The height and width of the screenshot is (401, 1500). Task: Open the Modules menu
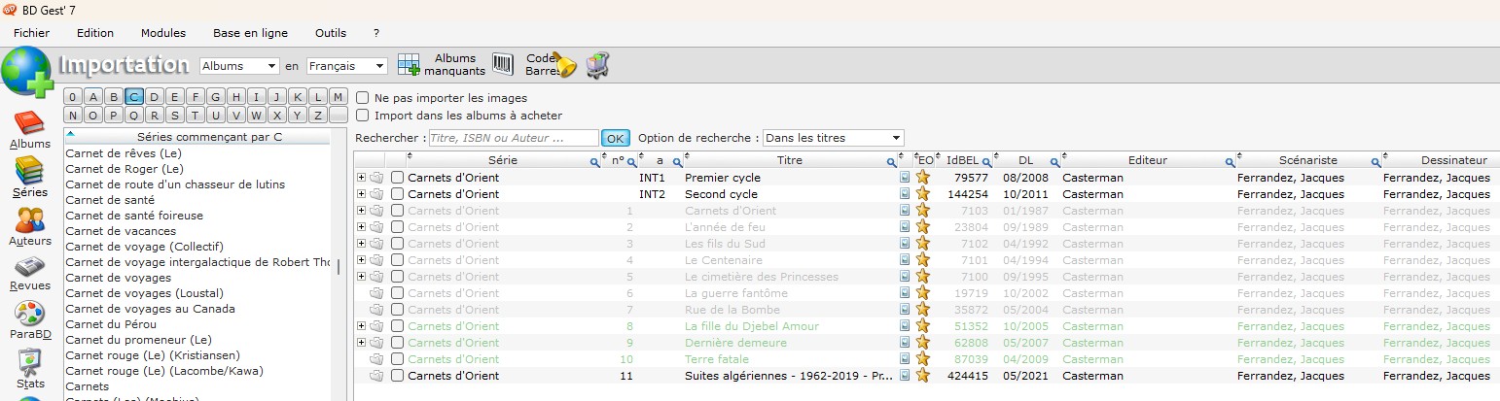(x=162, y=33)
